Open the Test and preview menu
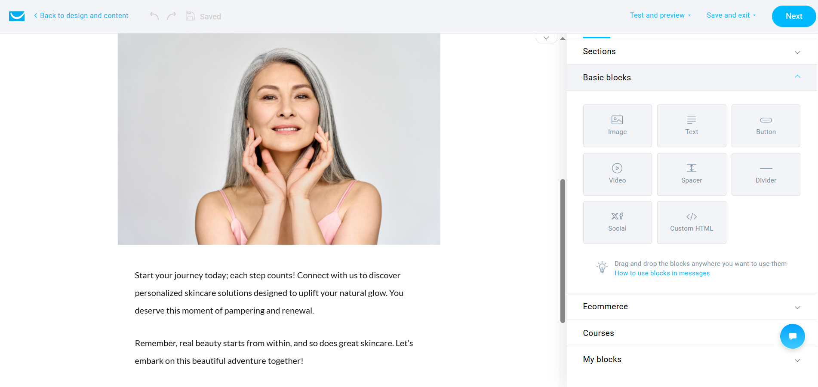Viewport: 818px width, 387px height. point(660,15)
